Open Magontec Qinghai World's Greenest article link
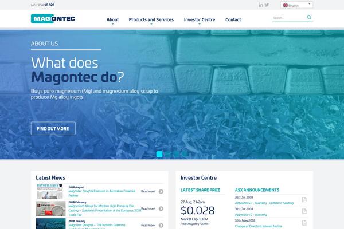This screenshot has width=344, height=229. [x=97, y=225]
